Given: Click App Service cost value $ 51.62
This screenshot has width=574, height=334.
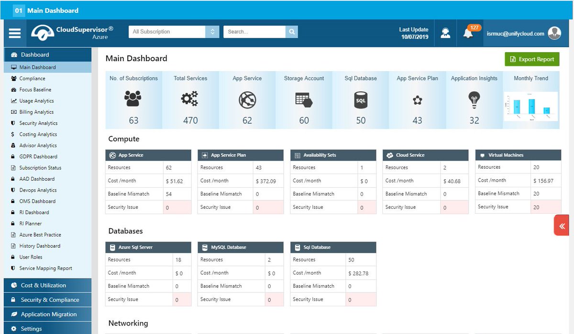Looking at the screenshot, I should [x=174, y=182].
